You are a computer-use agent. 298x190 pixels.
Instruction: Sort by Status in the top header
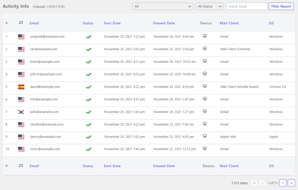88,23
